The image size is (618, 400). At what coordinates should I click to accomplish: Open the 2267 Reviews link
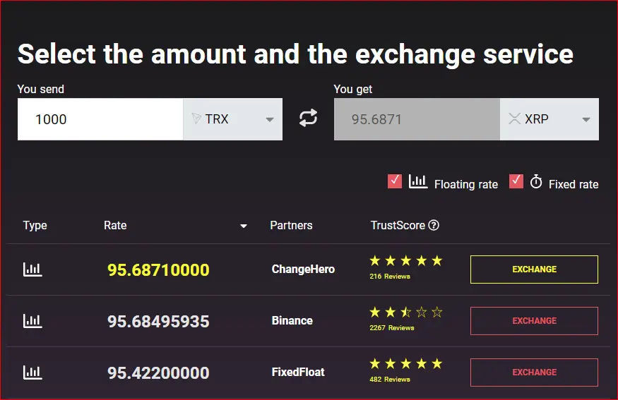(392, 328)
